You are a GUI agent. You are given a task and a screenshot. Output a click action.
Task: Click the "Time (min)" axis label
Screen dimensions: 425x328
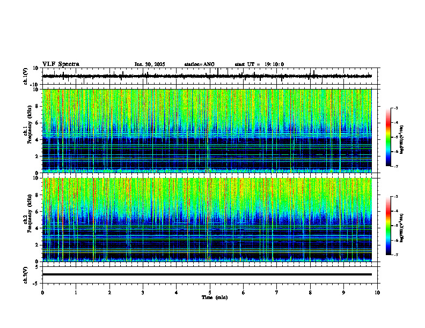[215, 297]
